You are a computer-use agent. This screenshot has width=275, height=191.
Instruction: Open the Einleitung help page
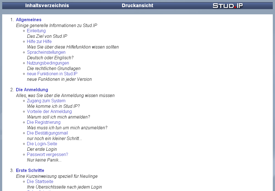(x=36, y=31)
